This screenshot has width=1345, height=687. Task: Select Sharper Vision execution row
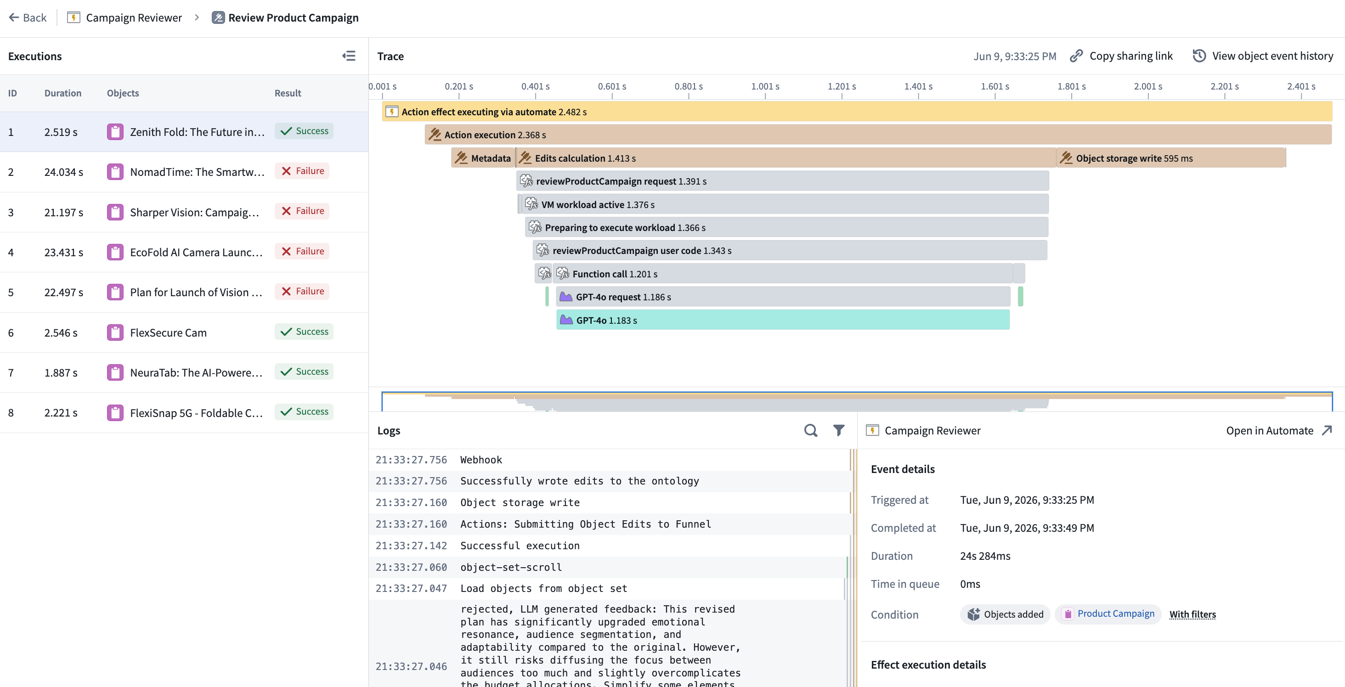tap(184, 213)
